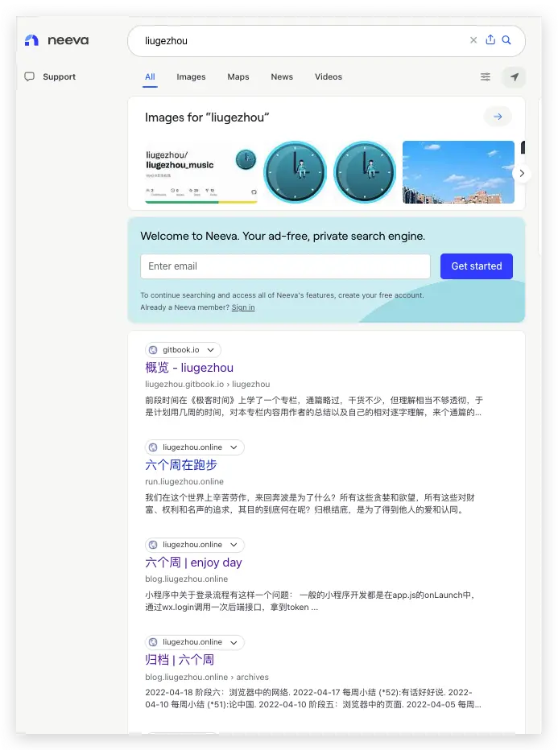Click the share icon in search bar

pos(490,39)
